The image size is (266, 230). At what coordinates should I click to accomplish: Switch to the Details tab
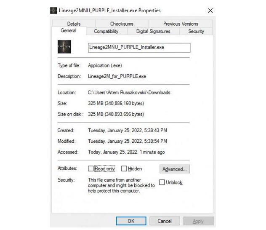[x=74, y=24]
